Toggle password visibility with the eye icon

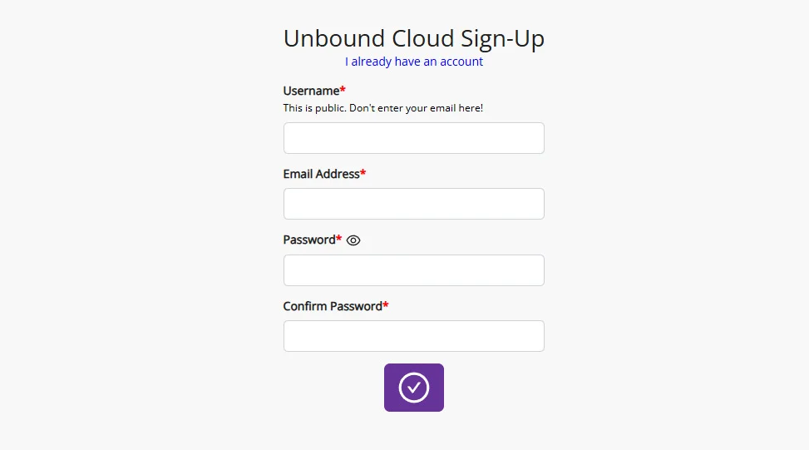(x=353, y=240)
